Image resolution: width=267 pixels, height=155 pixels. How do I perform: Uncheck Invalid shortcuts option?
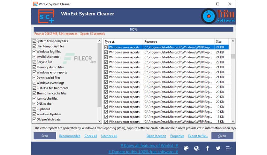click(x=34, y=57)
